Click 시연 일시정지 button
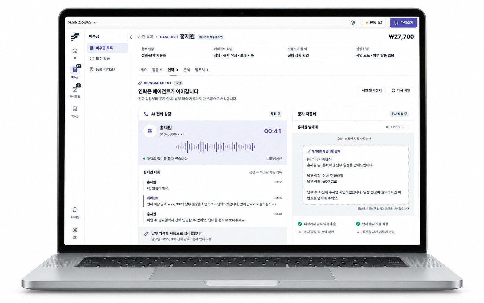This screenshot has width=484, height=303. click(x=371, y=90)
